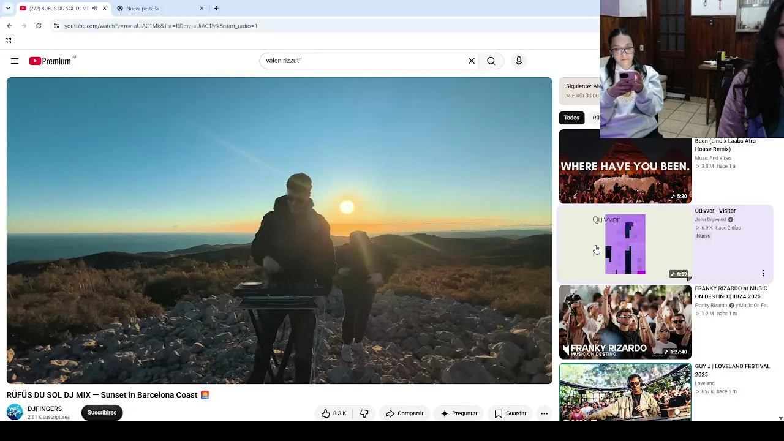784x441 pixels.
Task: Click the video player to pause
Action: pos(279,230)
